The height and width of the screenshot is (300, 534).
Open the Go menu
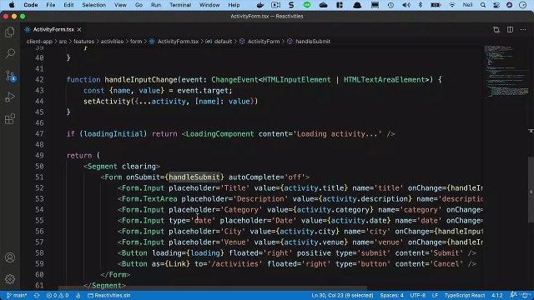(139, 5)
